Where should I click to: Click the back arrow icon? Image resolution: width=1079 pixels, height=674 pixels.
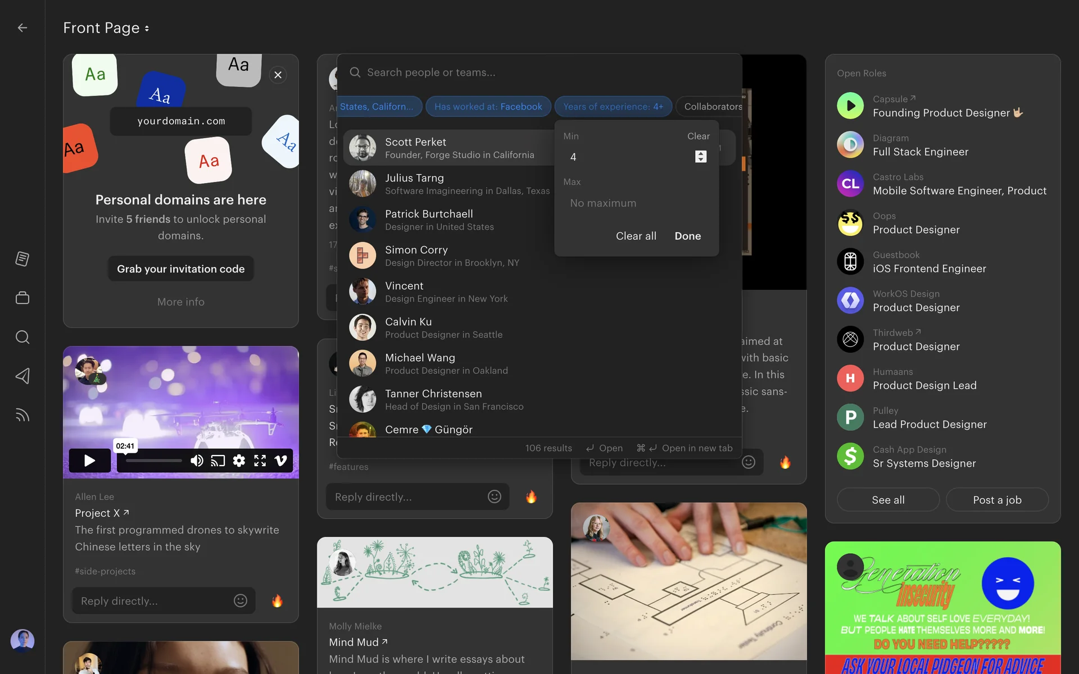pos(22,28)
